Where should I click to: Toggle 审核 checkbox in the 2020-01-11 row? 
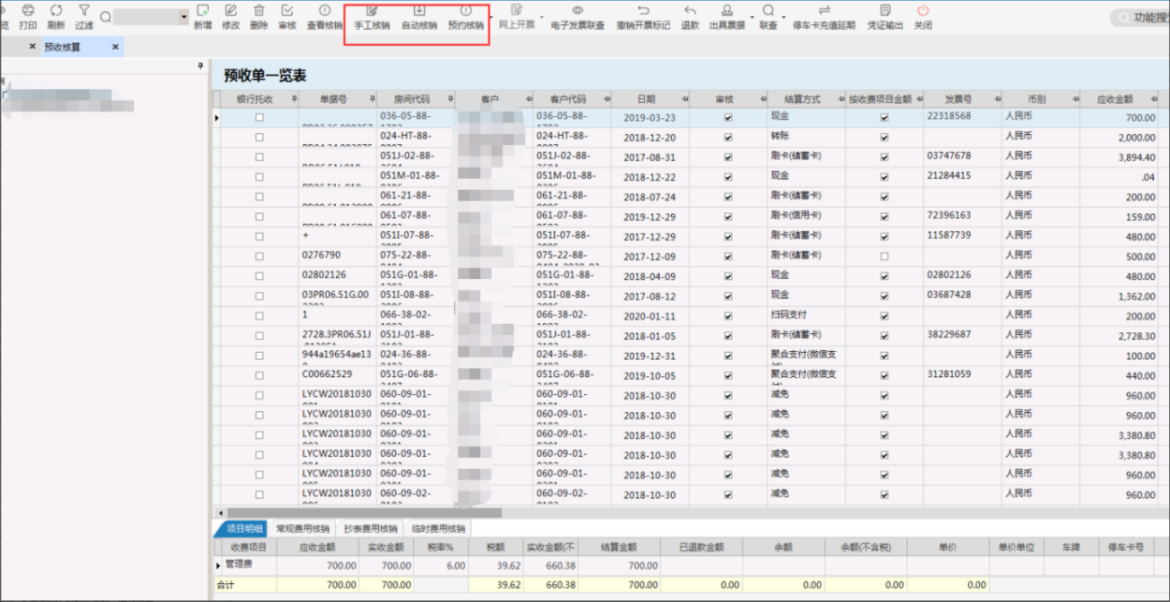pos(728,316)
